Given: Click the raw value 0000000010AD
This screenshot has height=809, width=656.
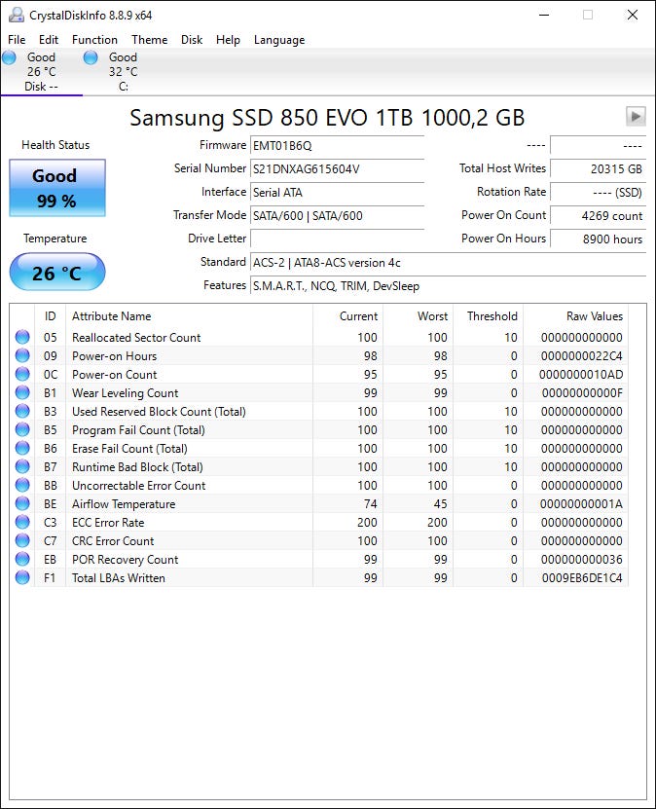Looking at the screenshot, I should click(x=581, y=375).
